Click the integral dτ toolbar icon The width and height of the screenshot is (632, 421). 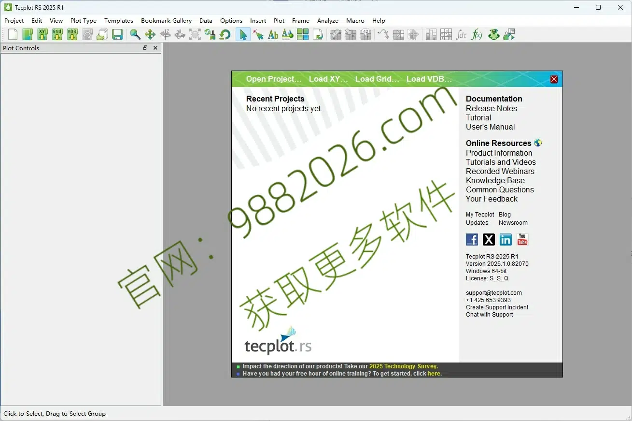pos(461,34)
